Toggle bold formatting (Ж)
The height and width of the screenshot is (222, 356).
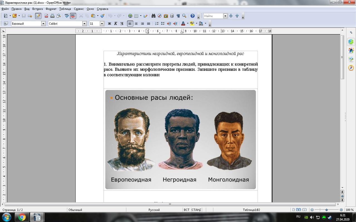coord(109,24)
